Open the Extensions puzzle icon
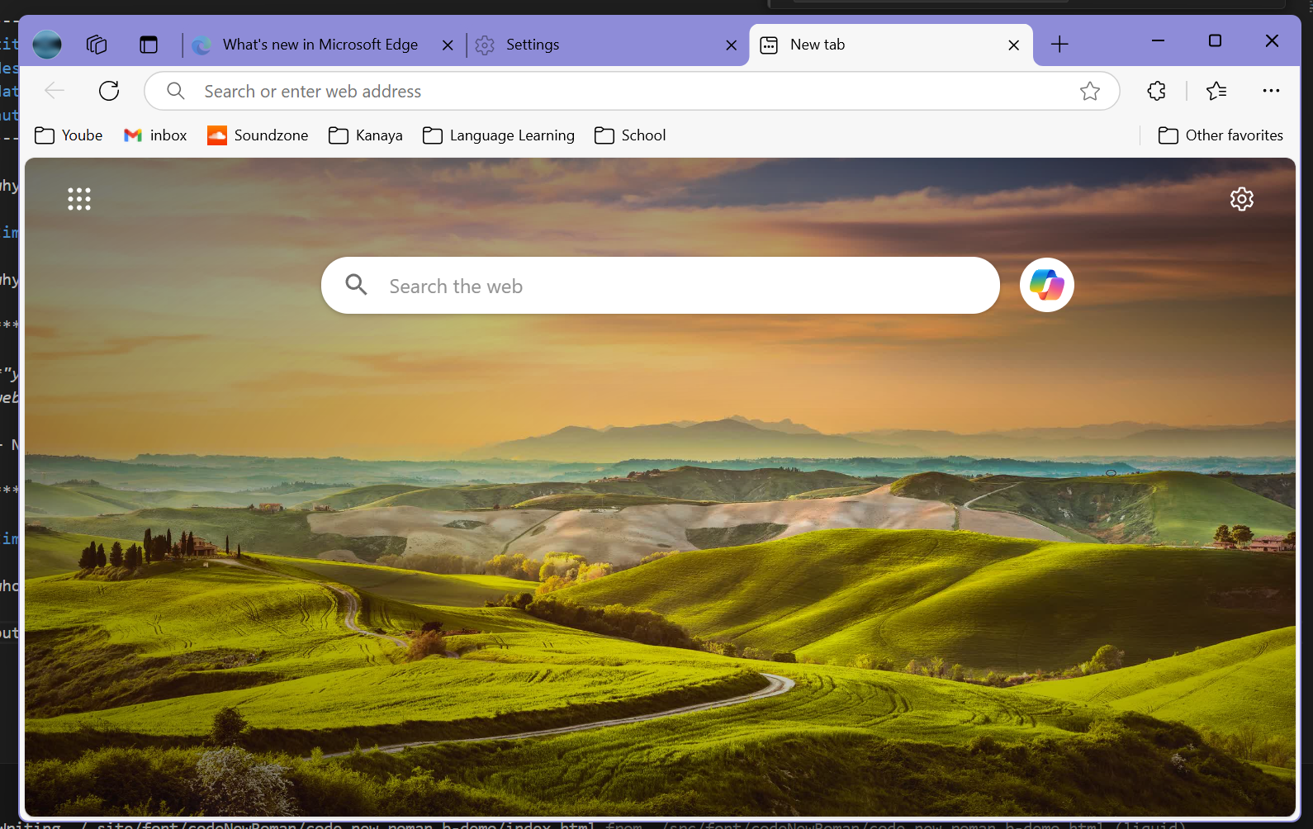Image resolution: width=1313 pixels, height=829 pixels. (1157, 91)
